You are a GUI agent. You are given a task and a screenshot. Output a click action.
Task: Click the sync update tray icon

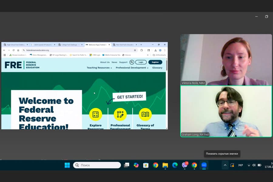pos(232,165)
